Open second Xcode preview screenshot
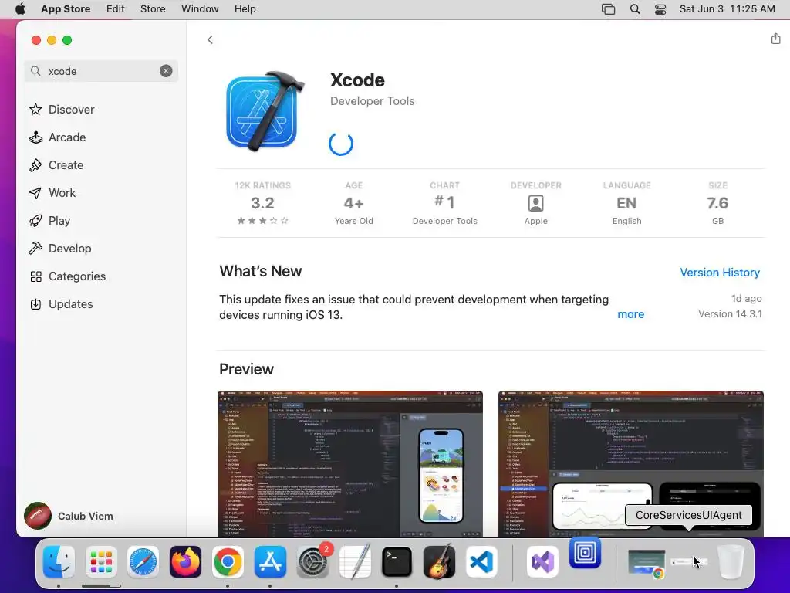 (631, 464)
